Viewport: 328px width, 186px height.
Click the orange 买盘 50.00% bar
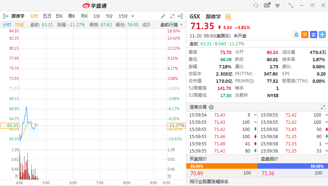coord(222,166)
